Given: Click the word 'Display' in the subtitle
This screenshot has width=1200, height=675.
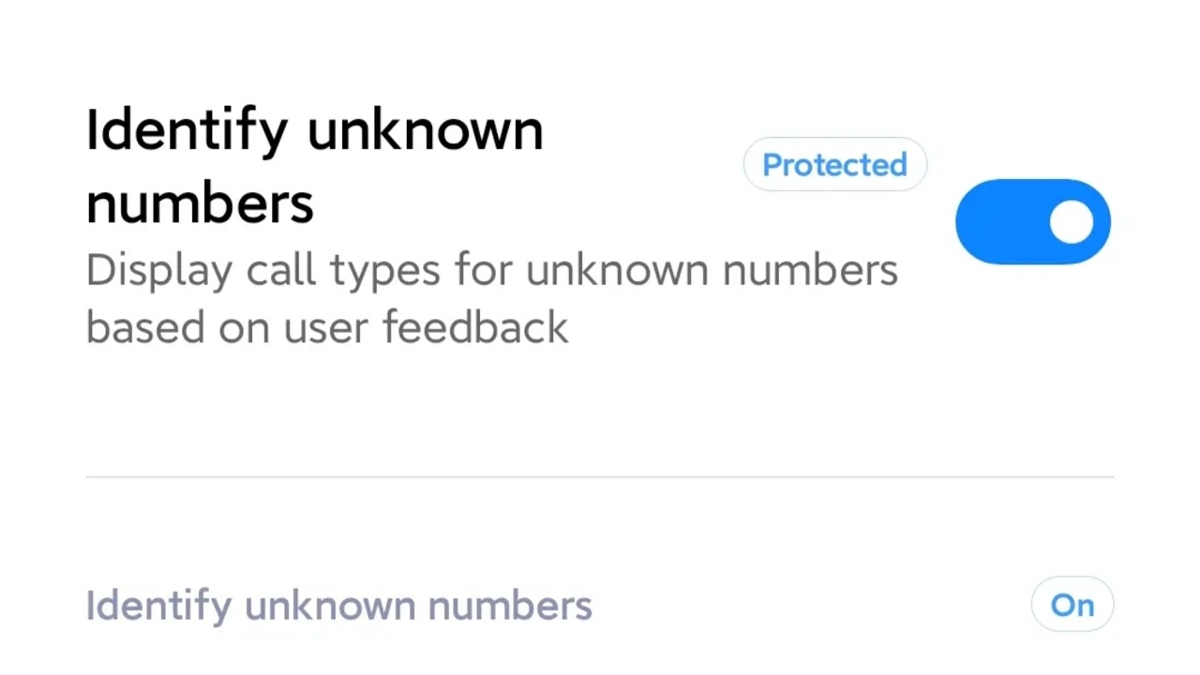Looking at the screenshot, I should coord(158,271).
